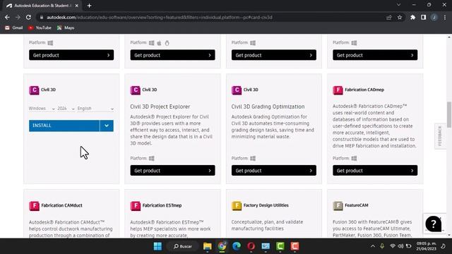The width and height of the screenshot is (452, 254).
Task: Click Get product in the top-left card
Action: (x=71, y=55)
